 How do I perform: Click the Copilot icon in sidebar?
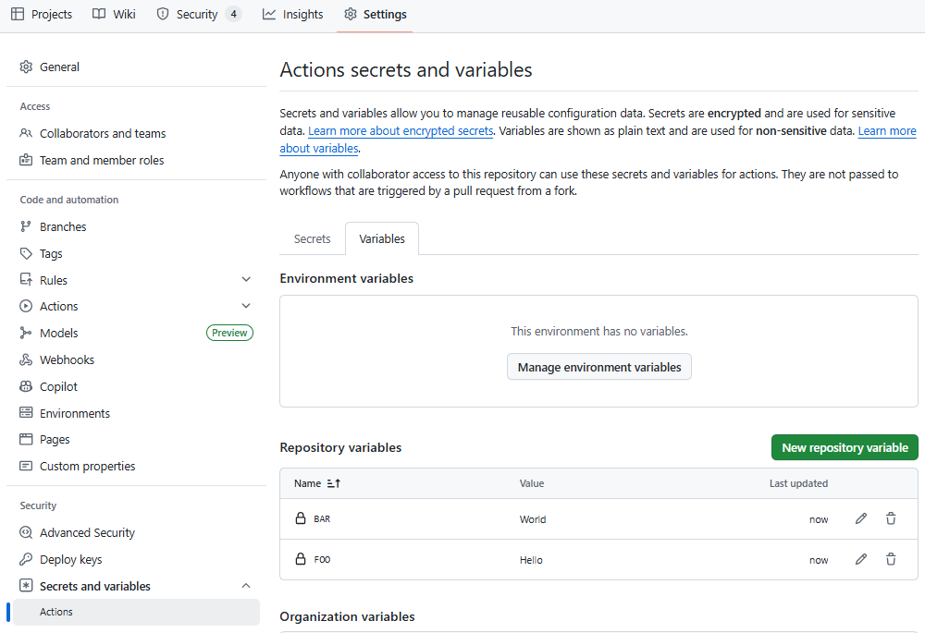(x=26, y=387)
